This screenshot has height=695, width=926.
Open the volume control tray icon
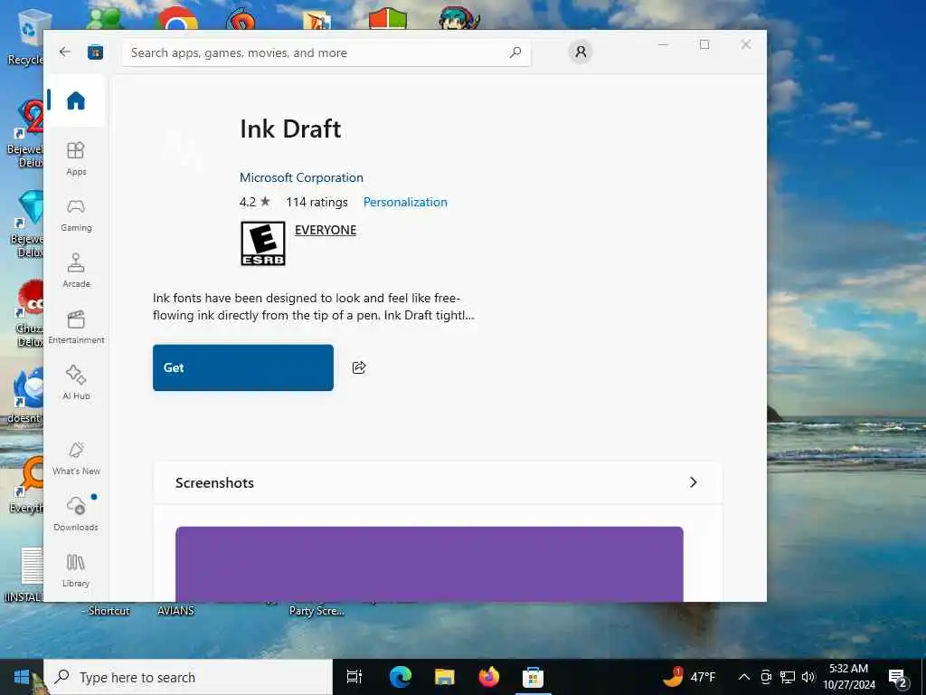(808, 677)
